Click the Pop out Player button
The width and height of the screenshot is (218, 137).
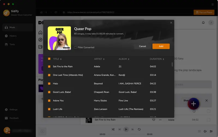(x=204, y=12)
